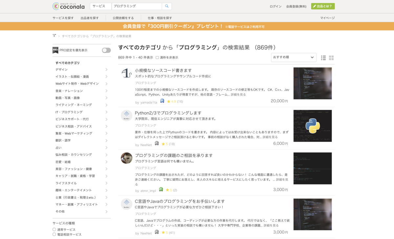The image size is (394, 239).
Task: Click 詳細を見る on Python2/3 listing
Action: (x=270, y=137)
